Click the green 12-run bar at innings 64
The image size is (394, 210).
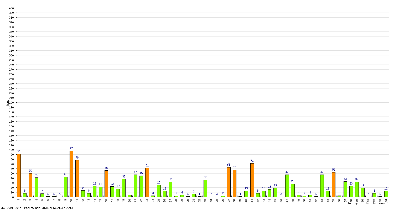pyautogui.click(x=386, y=194)
